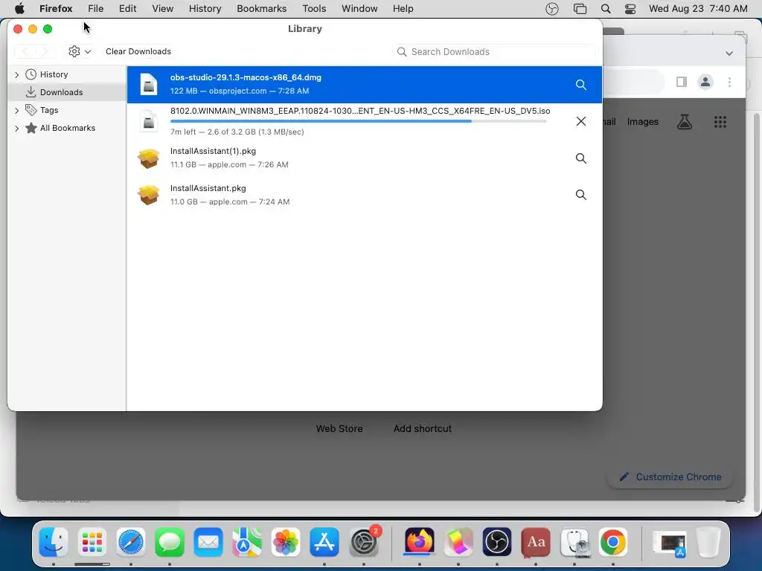Open the Apple menu

pos(19,9)
